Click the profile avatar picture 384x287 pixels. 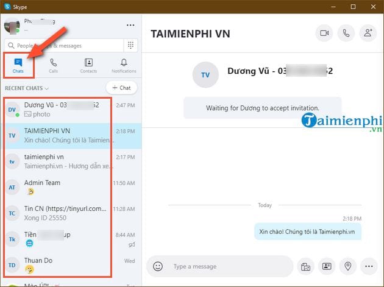click(x=12, y=26)
